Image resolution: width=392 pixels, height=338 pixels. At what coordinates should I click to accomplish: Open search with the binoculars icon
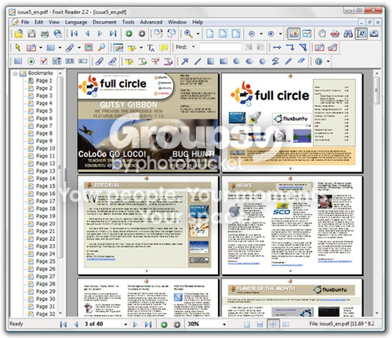(348, 34)
